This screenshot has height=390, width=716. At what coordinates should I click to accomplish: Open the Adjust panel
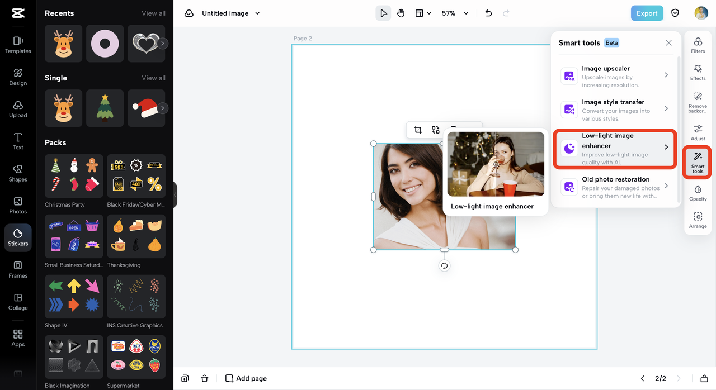pos(698,133)
